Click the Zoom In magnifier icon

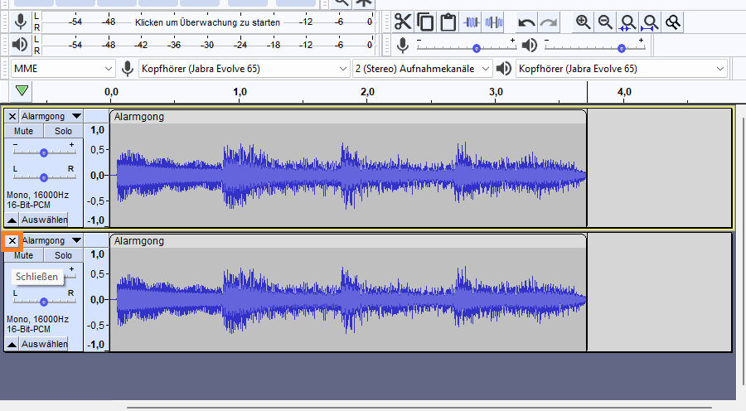[583, 22]
